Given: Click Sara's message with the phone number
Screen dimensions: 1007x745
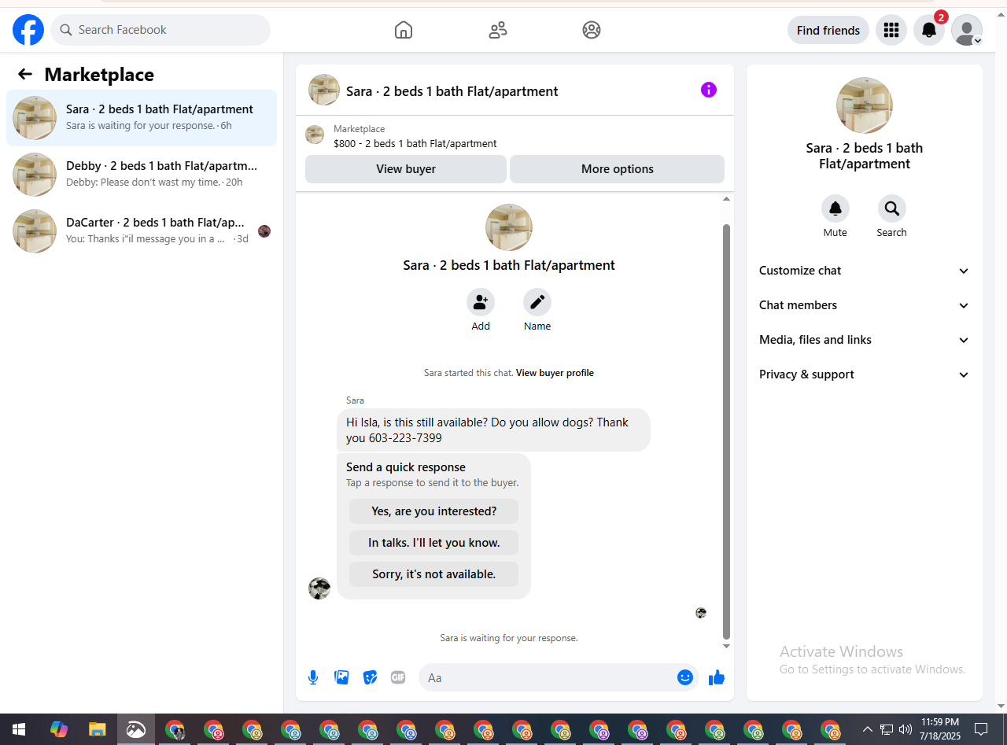Looking at the screenshot, I should click(493, 430).
